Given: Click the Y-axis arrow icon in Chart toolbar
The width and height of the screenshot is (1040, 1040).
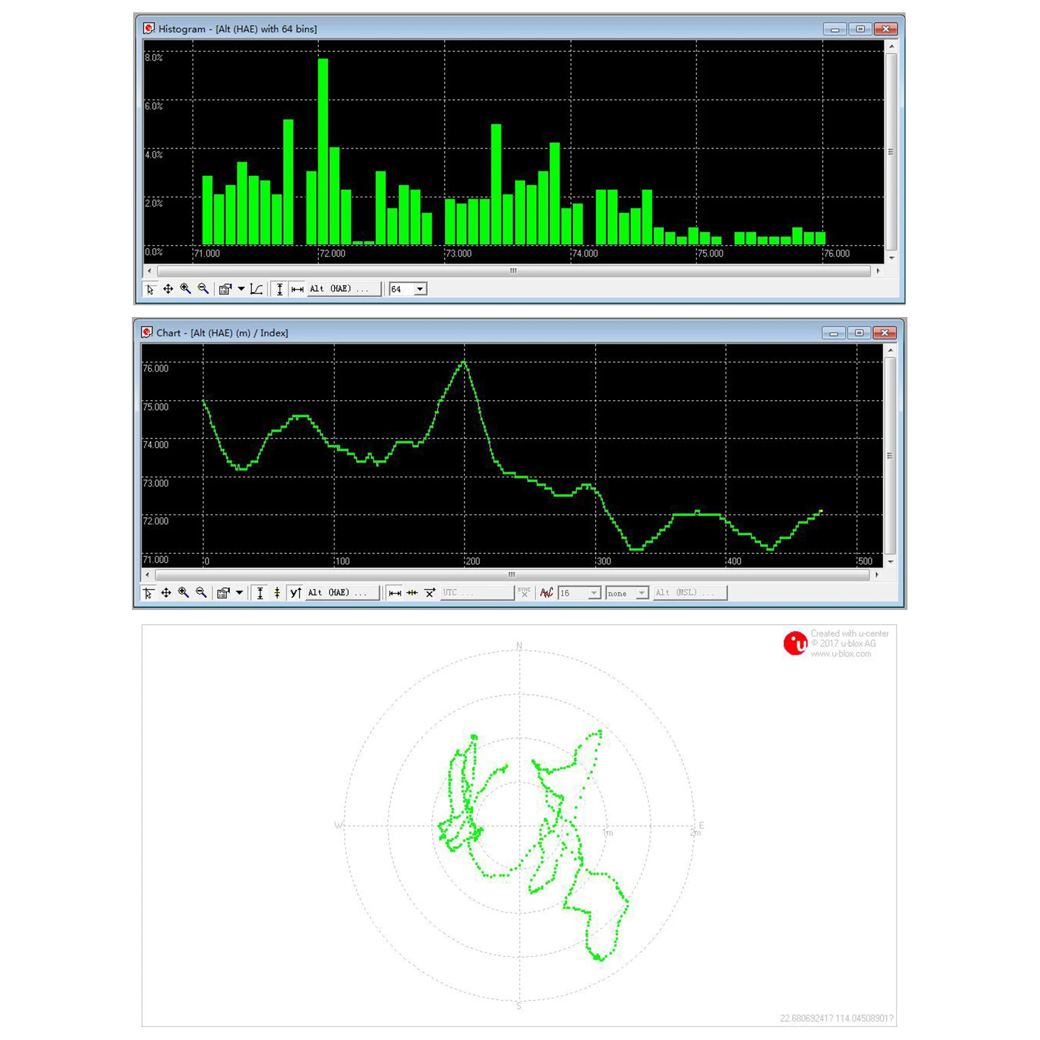Looking at the screenshot, I should click(296, 592).
